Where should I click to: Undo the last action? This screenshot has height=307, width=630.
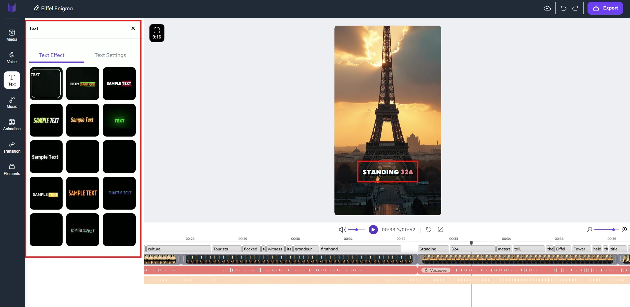563,8
